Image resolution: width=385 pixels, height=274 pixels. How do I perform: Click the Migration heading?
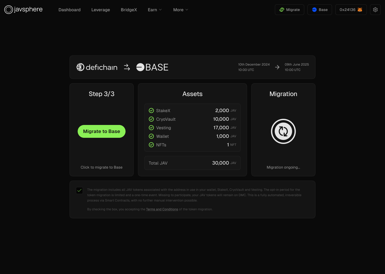click(283, 94)
